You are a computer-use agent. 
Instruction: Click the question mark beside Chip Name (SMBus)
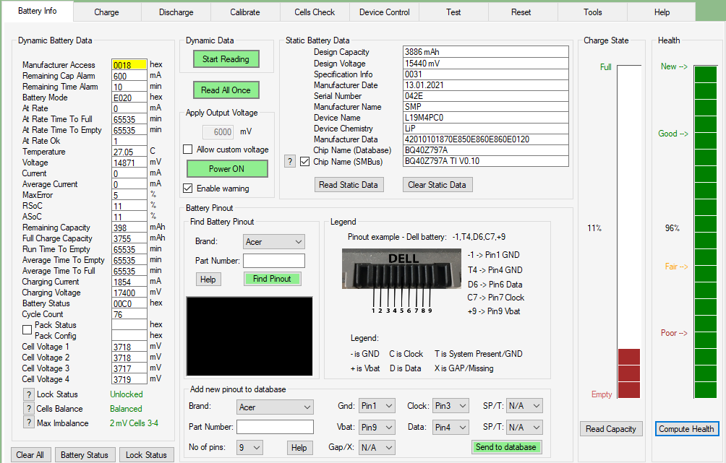pyautogui.click(x=289, y=161)
